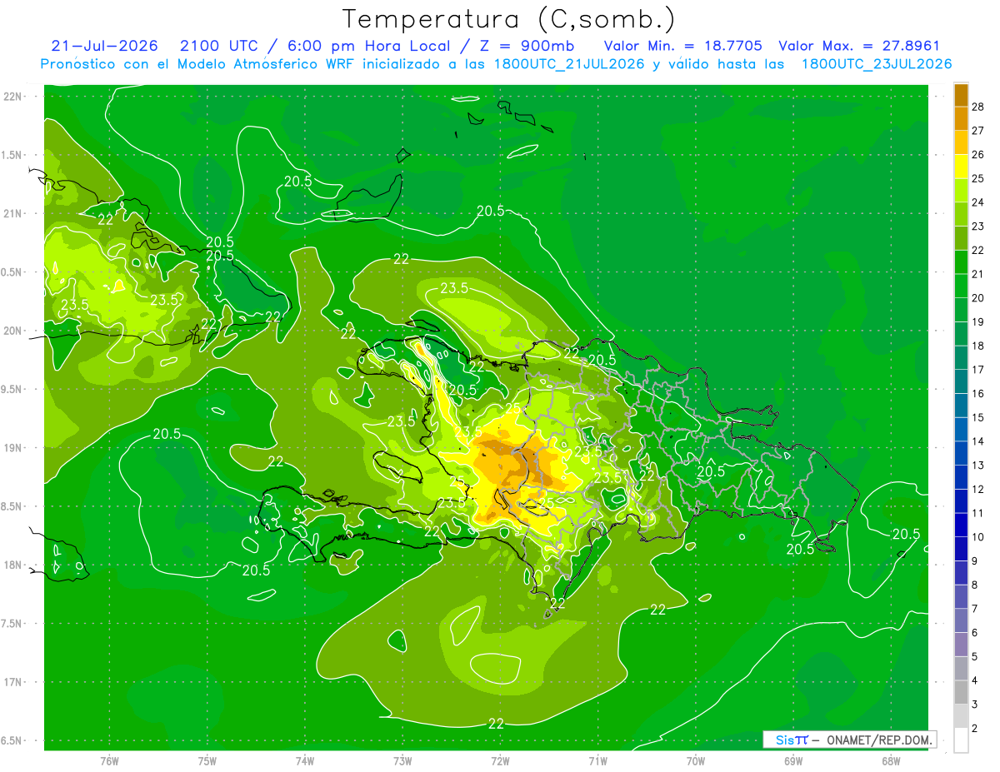Click color bar number label '20'
Image resolution: width=1000 pixels, height=772 pixels.
pos(978,297)
